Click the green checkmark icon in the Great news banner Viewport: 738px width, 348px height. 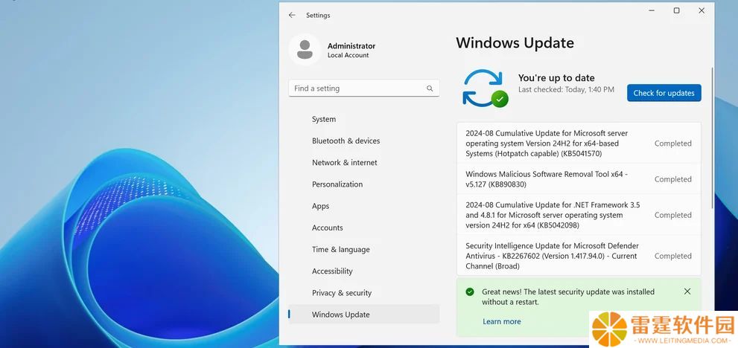470,292
